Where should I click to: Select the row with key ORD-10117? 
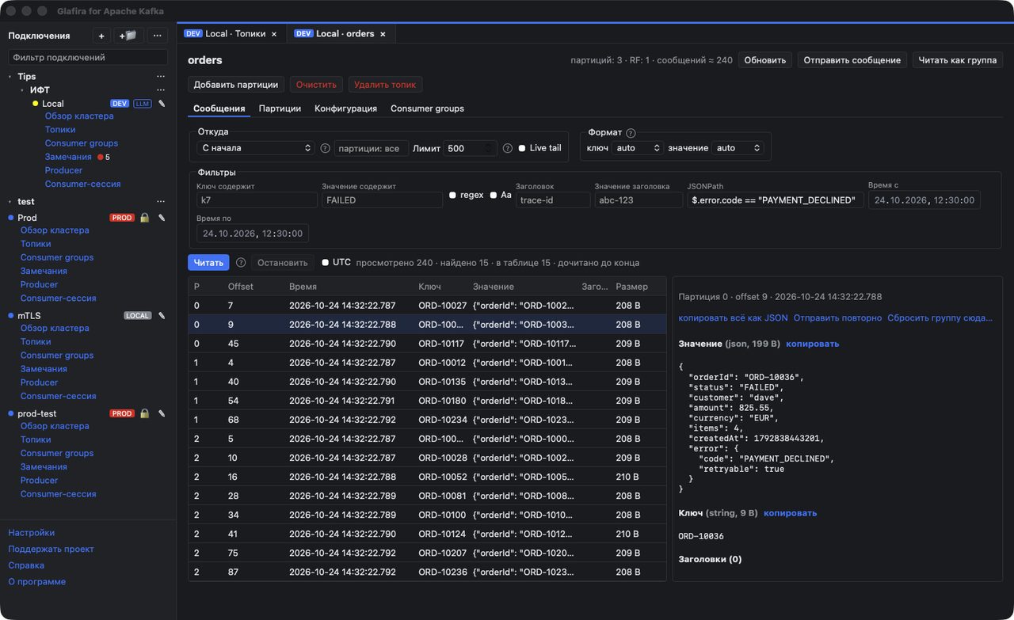427,344
